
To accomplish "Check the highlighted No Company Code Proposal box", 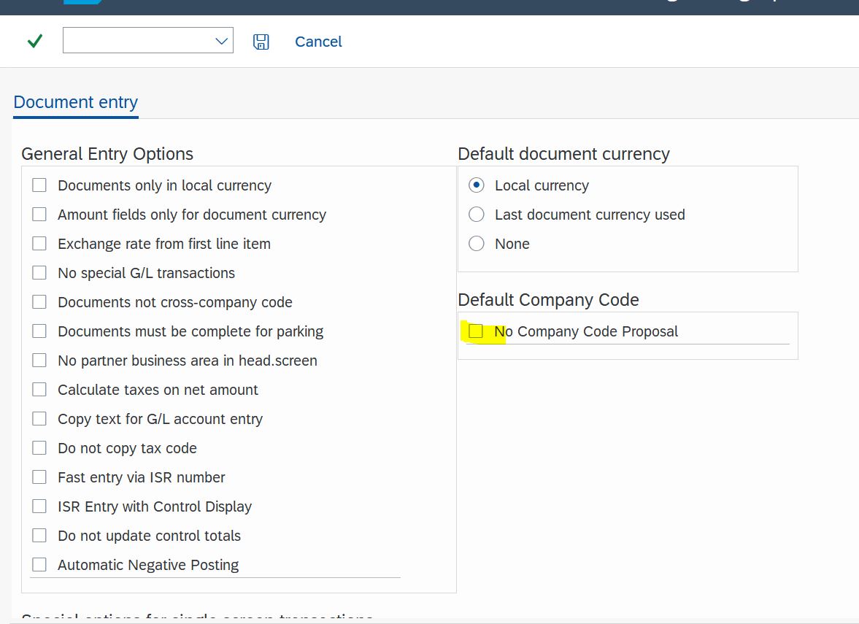I will 477,331.
